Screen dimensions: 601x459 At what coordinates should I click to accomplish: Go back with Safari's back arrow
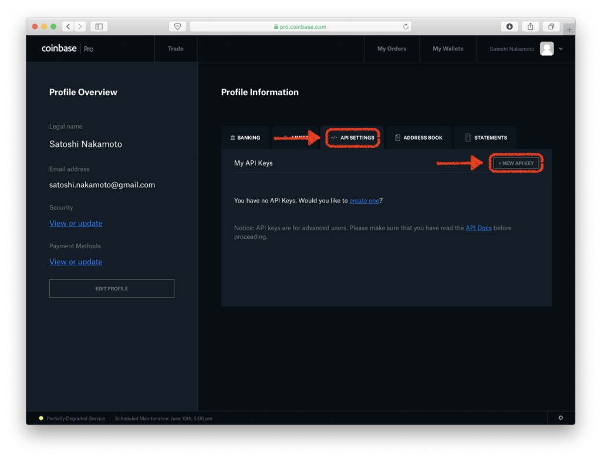pyautogui.click(x=68, y=26)
